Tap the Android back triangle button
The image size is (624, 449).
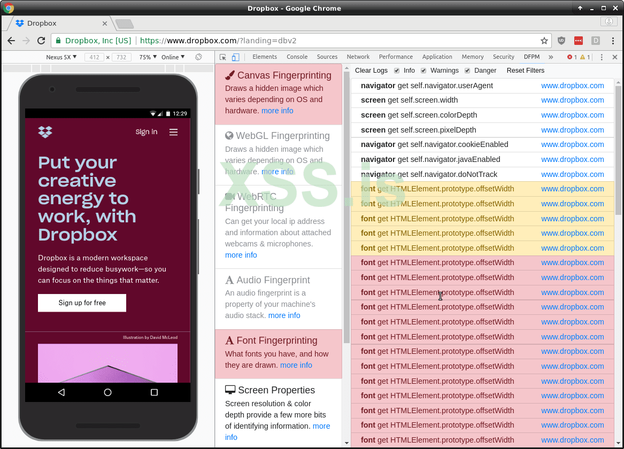coord(61,392)
